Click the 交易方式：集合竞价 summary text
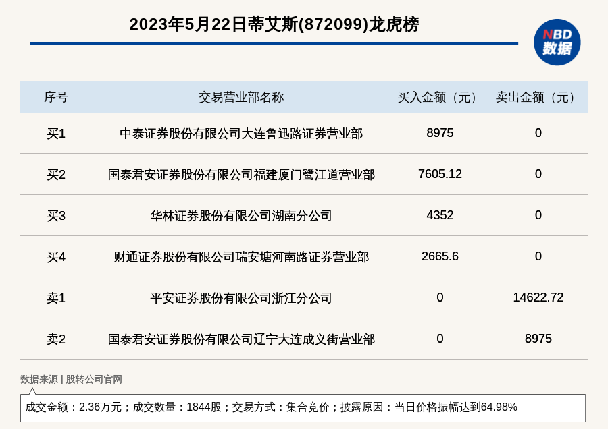 coord(280,407)
